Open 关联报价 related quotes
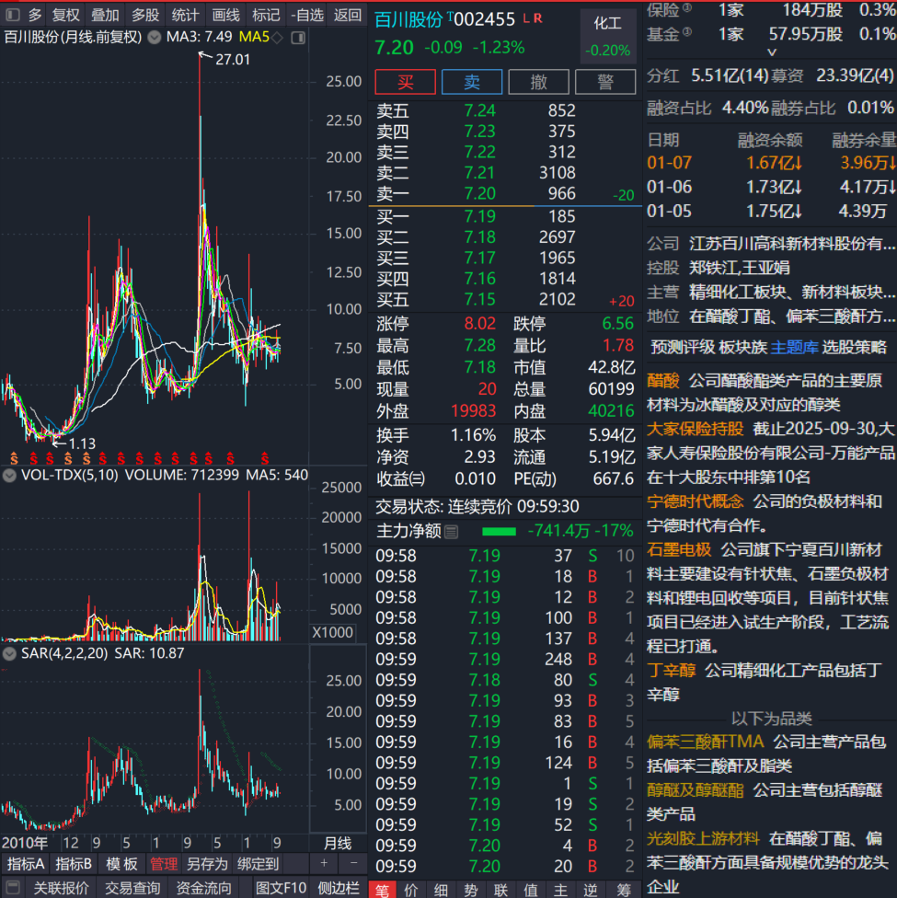Screen dimensions: 897x898 coord(61,888)
